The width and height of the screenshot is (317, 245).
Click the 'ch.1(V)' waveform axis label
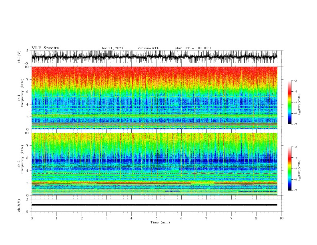click(19, 57)
